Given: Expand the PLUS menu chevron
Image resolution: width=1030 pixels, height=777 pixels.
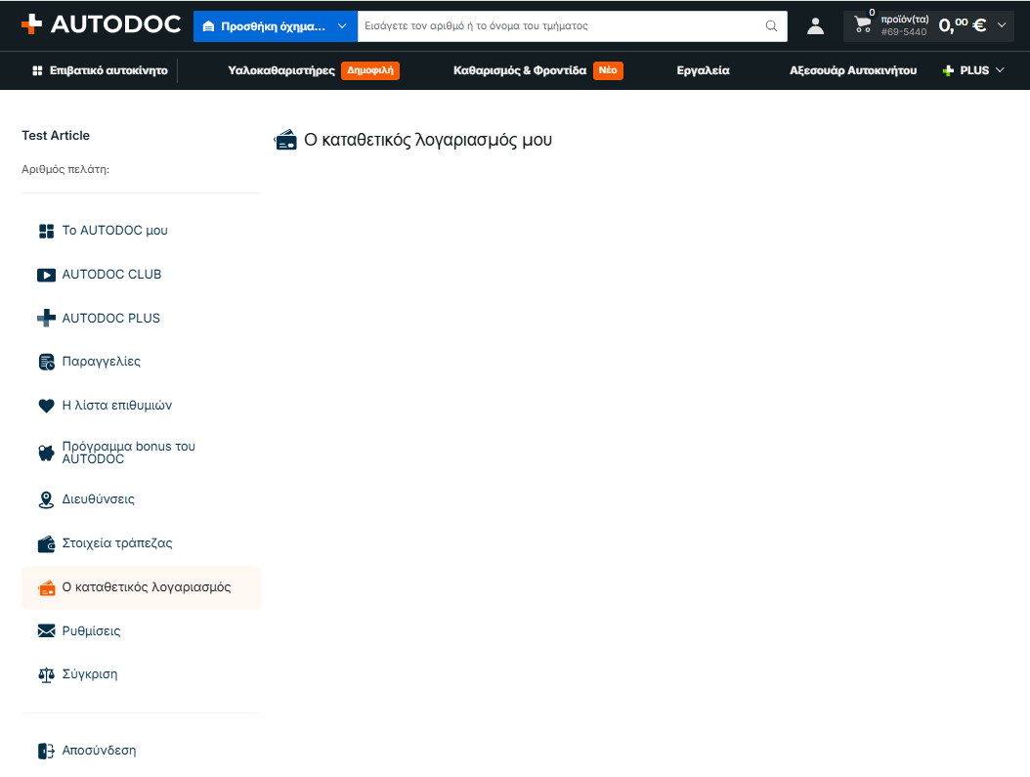Looking at the screenshot, I should click(1000, 70).
